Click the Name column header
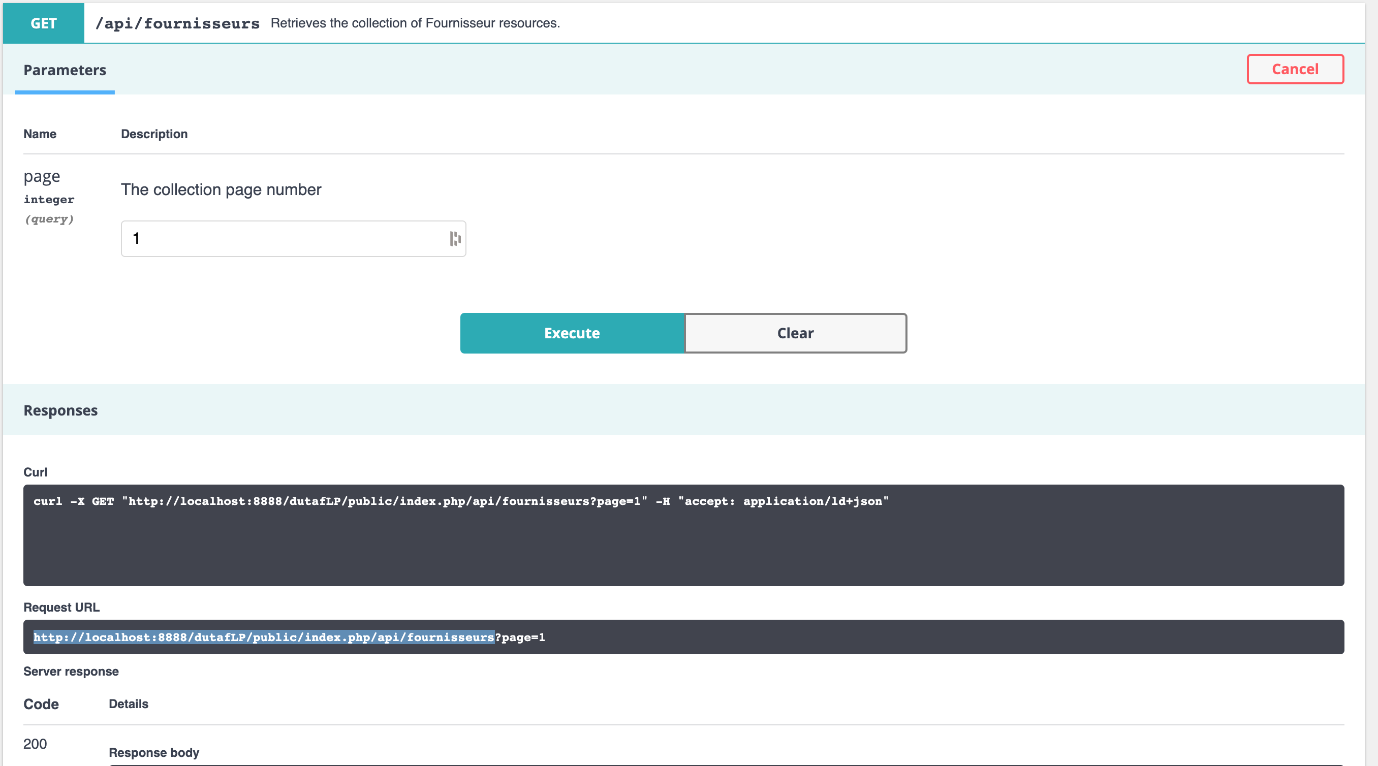The image size is (1378, 766). pyautogui.click(x=40, y=134)
